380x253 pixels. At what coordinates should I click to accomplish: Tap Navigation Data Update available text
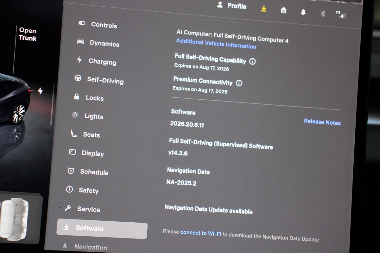coord(208,210)
